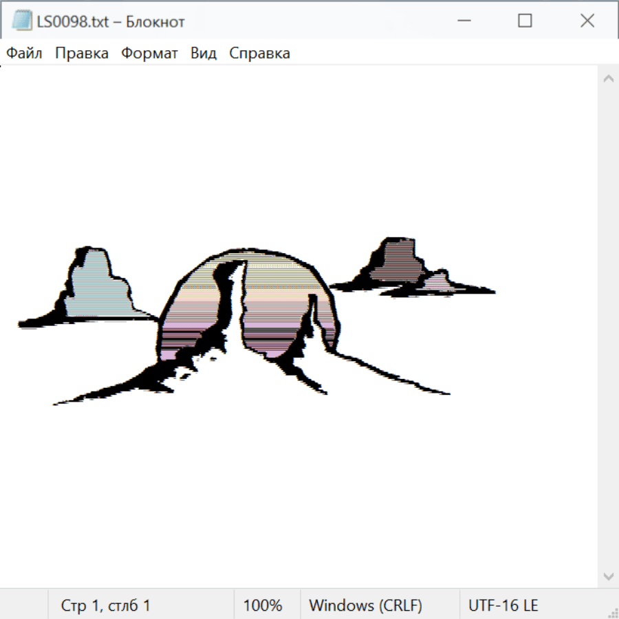Click the scroll up arrow of the vertical scrollbar

[608, 78]
